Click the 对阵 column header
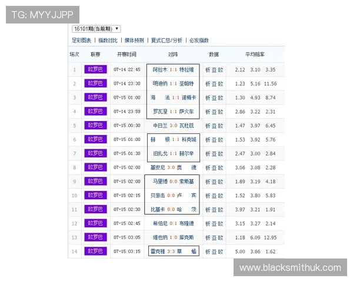Screen dimensions: 353x282 [x=173, y=54]
